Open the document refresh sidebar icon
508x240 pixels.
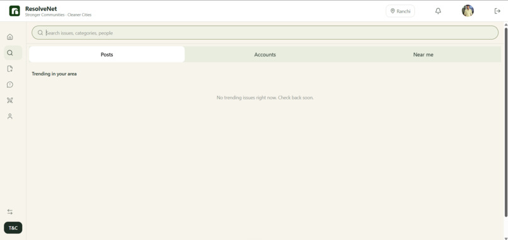(10, 69)
